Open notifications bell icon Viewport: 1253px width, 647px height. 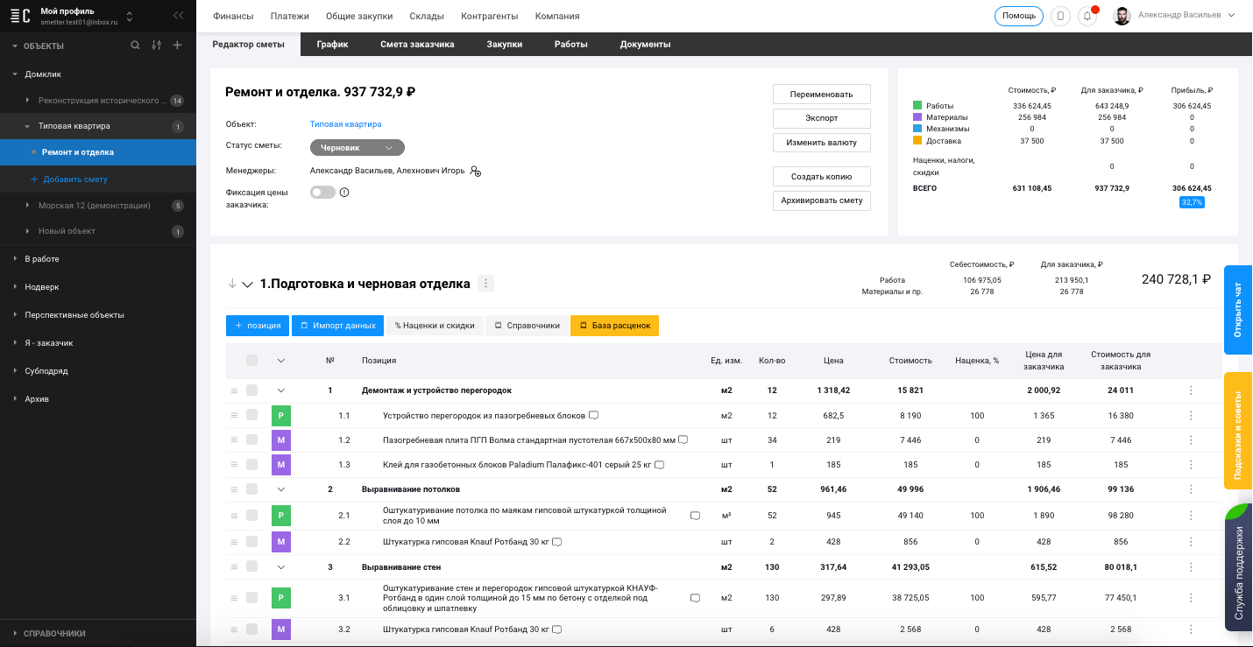tap(1087, 16)
